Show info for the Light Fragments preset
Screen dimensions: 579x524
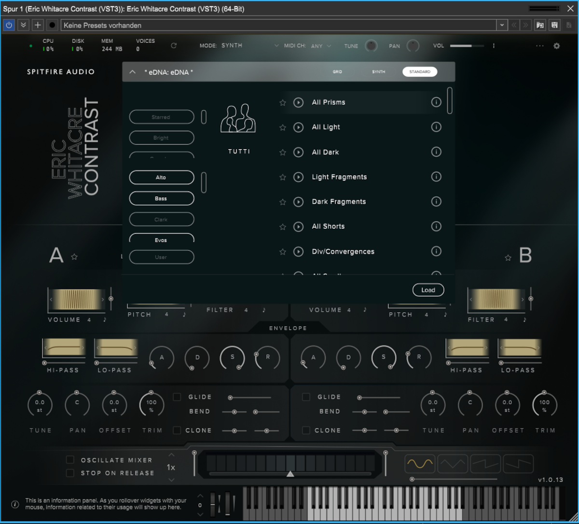pos(436,177)
